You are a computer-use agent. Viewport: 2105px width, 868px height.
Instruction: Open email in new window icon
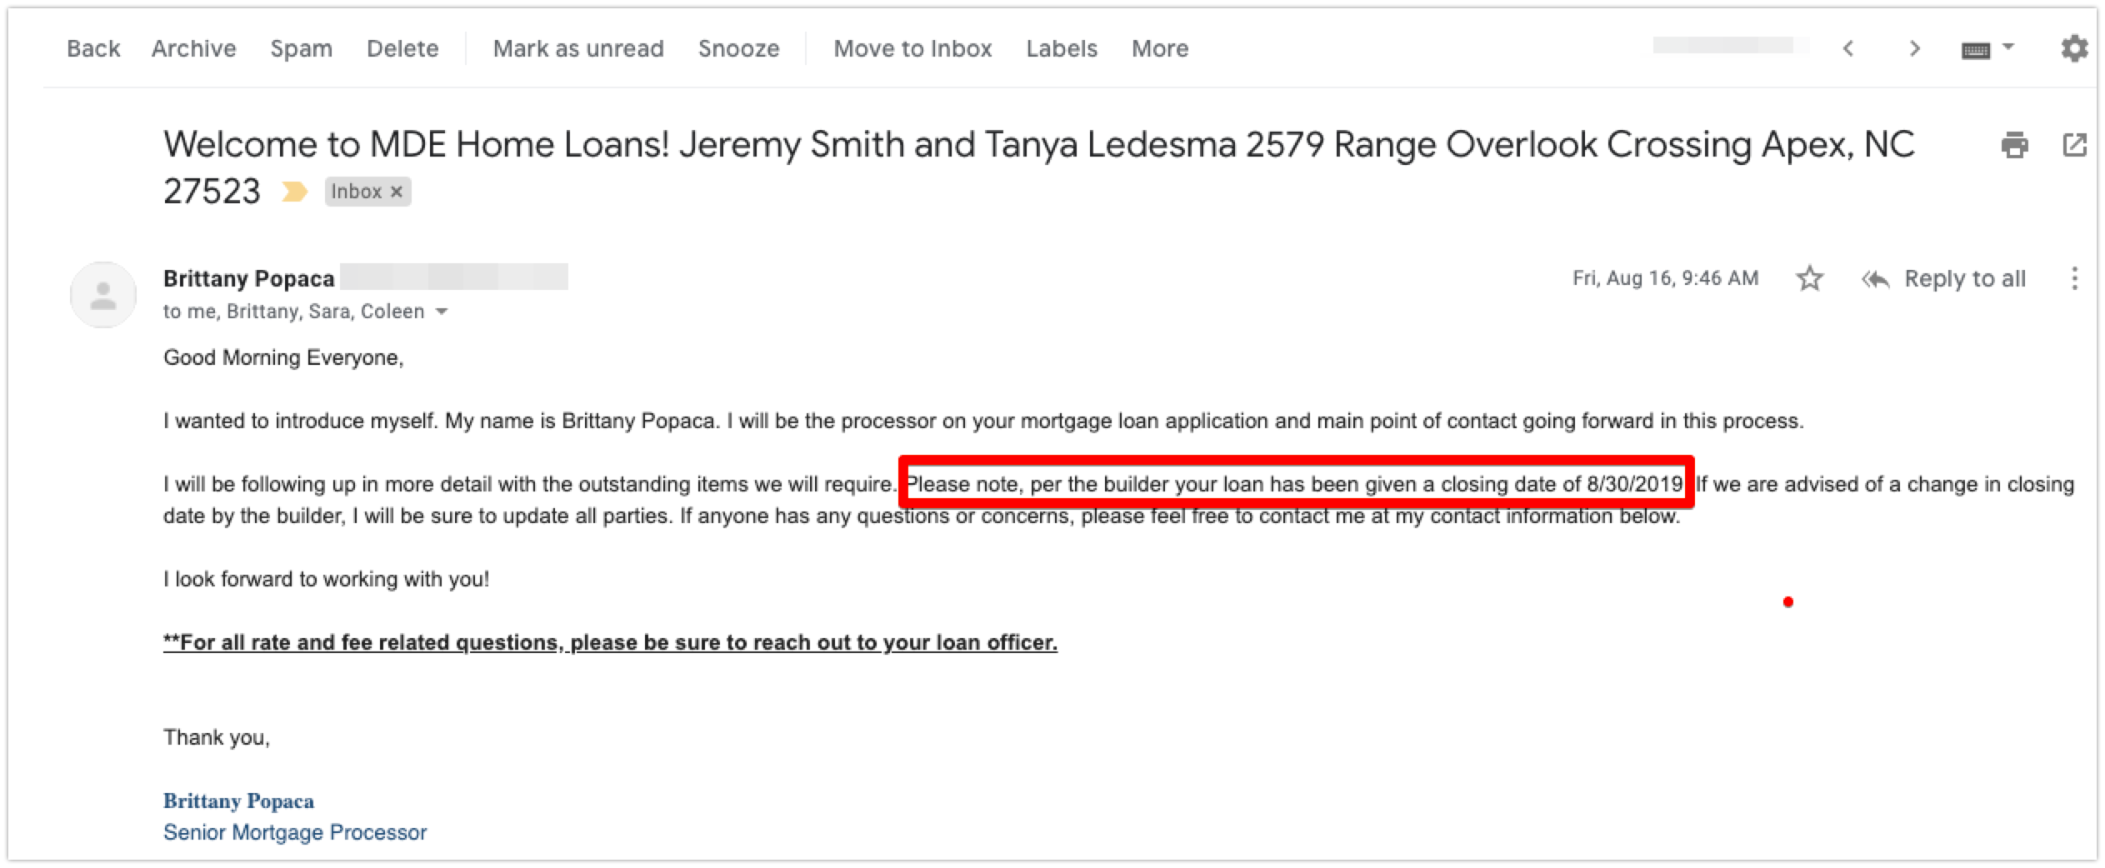pos(2074,145)
